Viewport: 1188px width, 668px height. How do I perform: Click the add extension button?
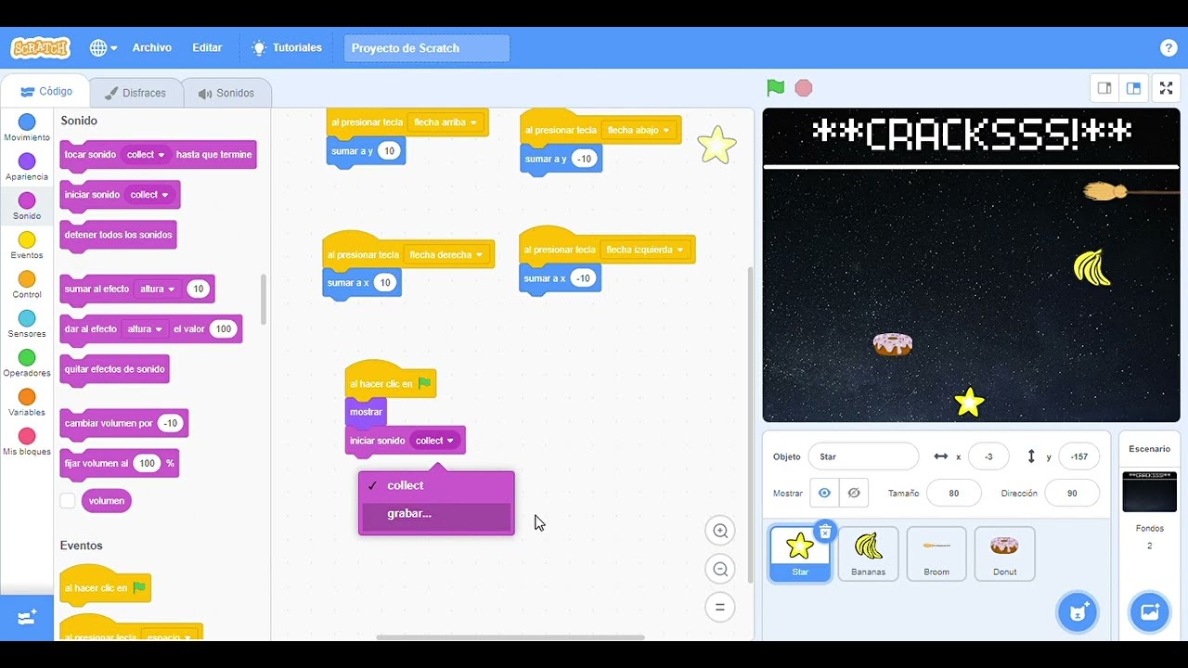[27, 617]
